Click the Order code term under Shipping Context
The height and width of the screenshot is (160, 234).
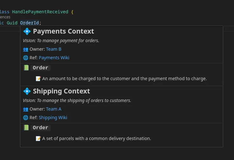(40, 128)
